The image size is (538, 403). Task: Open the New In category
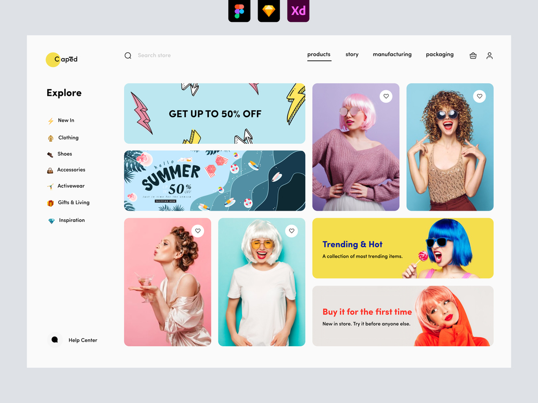pos(61,121)
